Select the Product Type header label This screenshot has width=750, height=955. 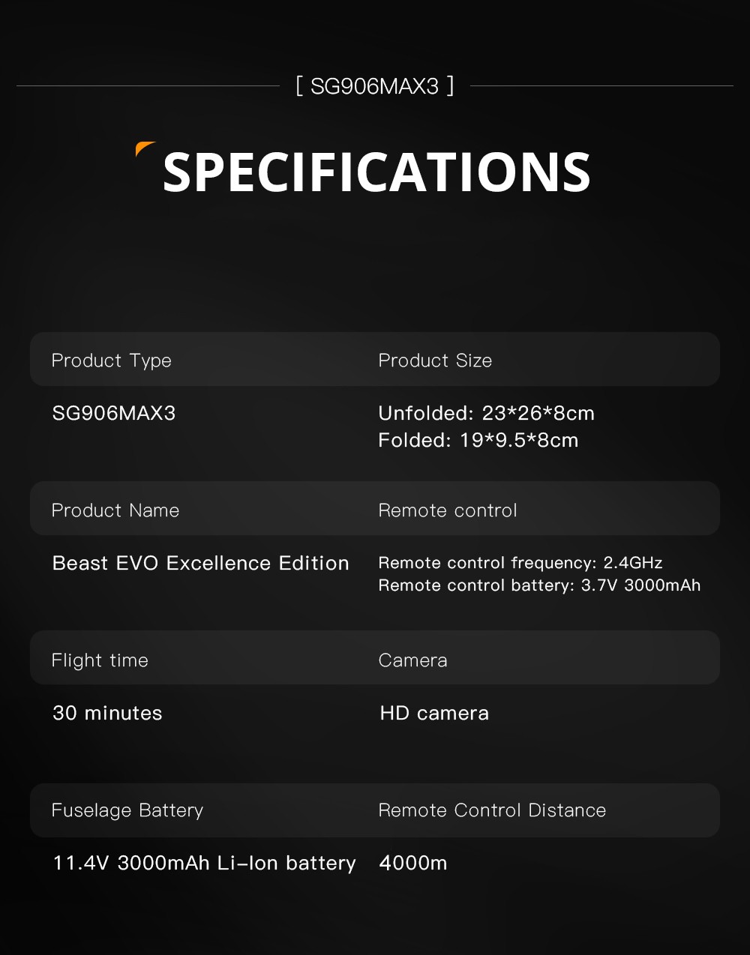coord(111,361)
